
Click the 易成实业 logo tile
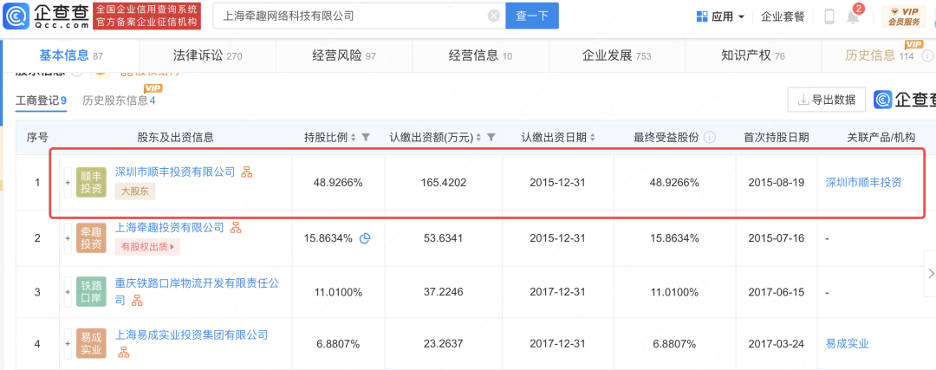91,344
